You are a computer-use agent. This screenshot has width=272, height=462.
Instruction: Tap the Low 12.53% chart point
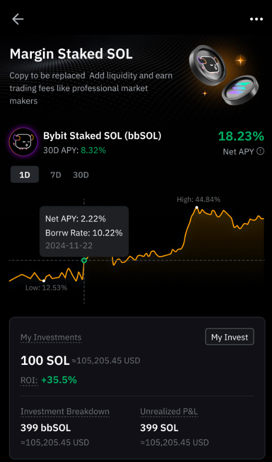pyautogui.click(x=44, y=281)
